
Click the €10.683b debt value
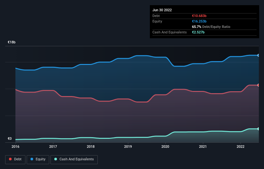(x=199, y=16)
